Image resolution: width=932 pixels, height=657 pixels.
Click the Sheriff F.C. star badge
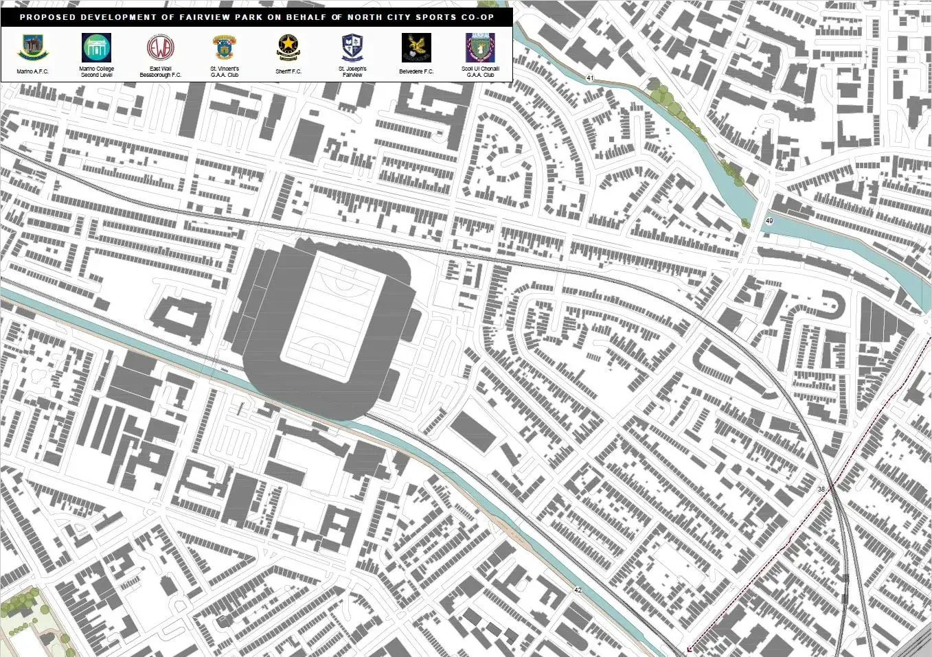pos(288,48)
